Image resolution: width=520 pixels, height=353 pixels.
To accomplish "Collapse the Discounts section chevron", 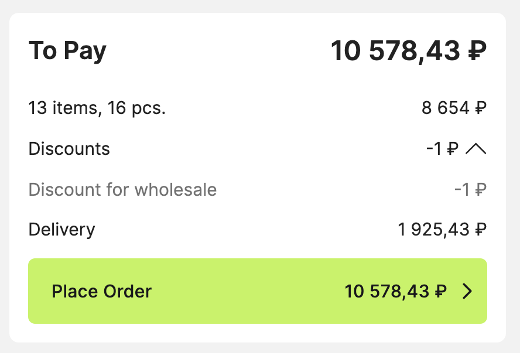I will click(x=475, y=149).
